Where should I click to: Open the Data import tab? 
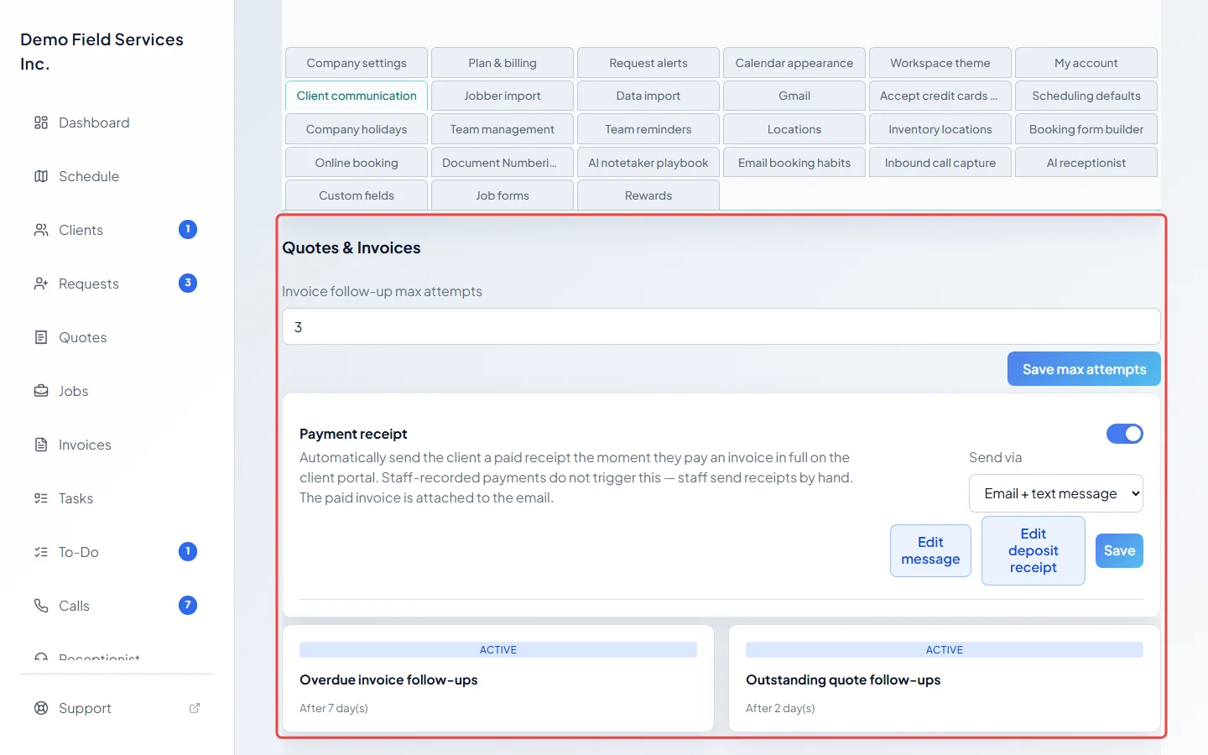click(x=648, y=96)
